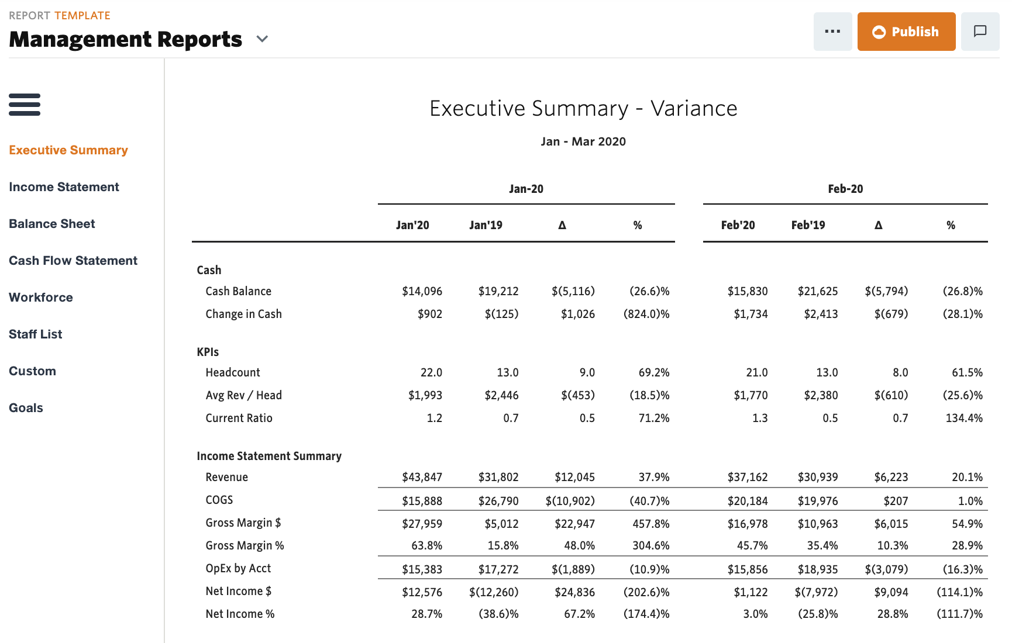
Task: View the Staff List section
Action: click(36, 334)
